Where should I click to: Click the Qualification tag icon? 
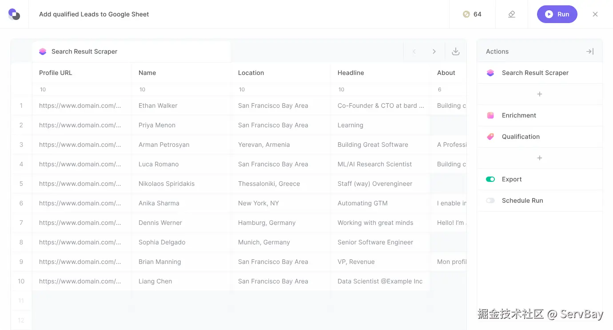(490, 137)
